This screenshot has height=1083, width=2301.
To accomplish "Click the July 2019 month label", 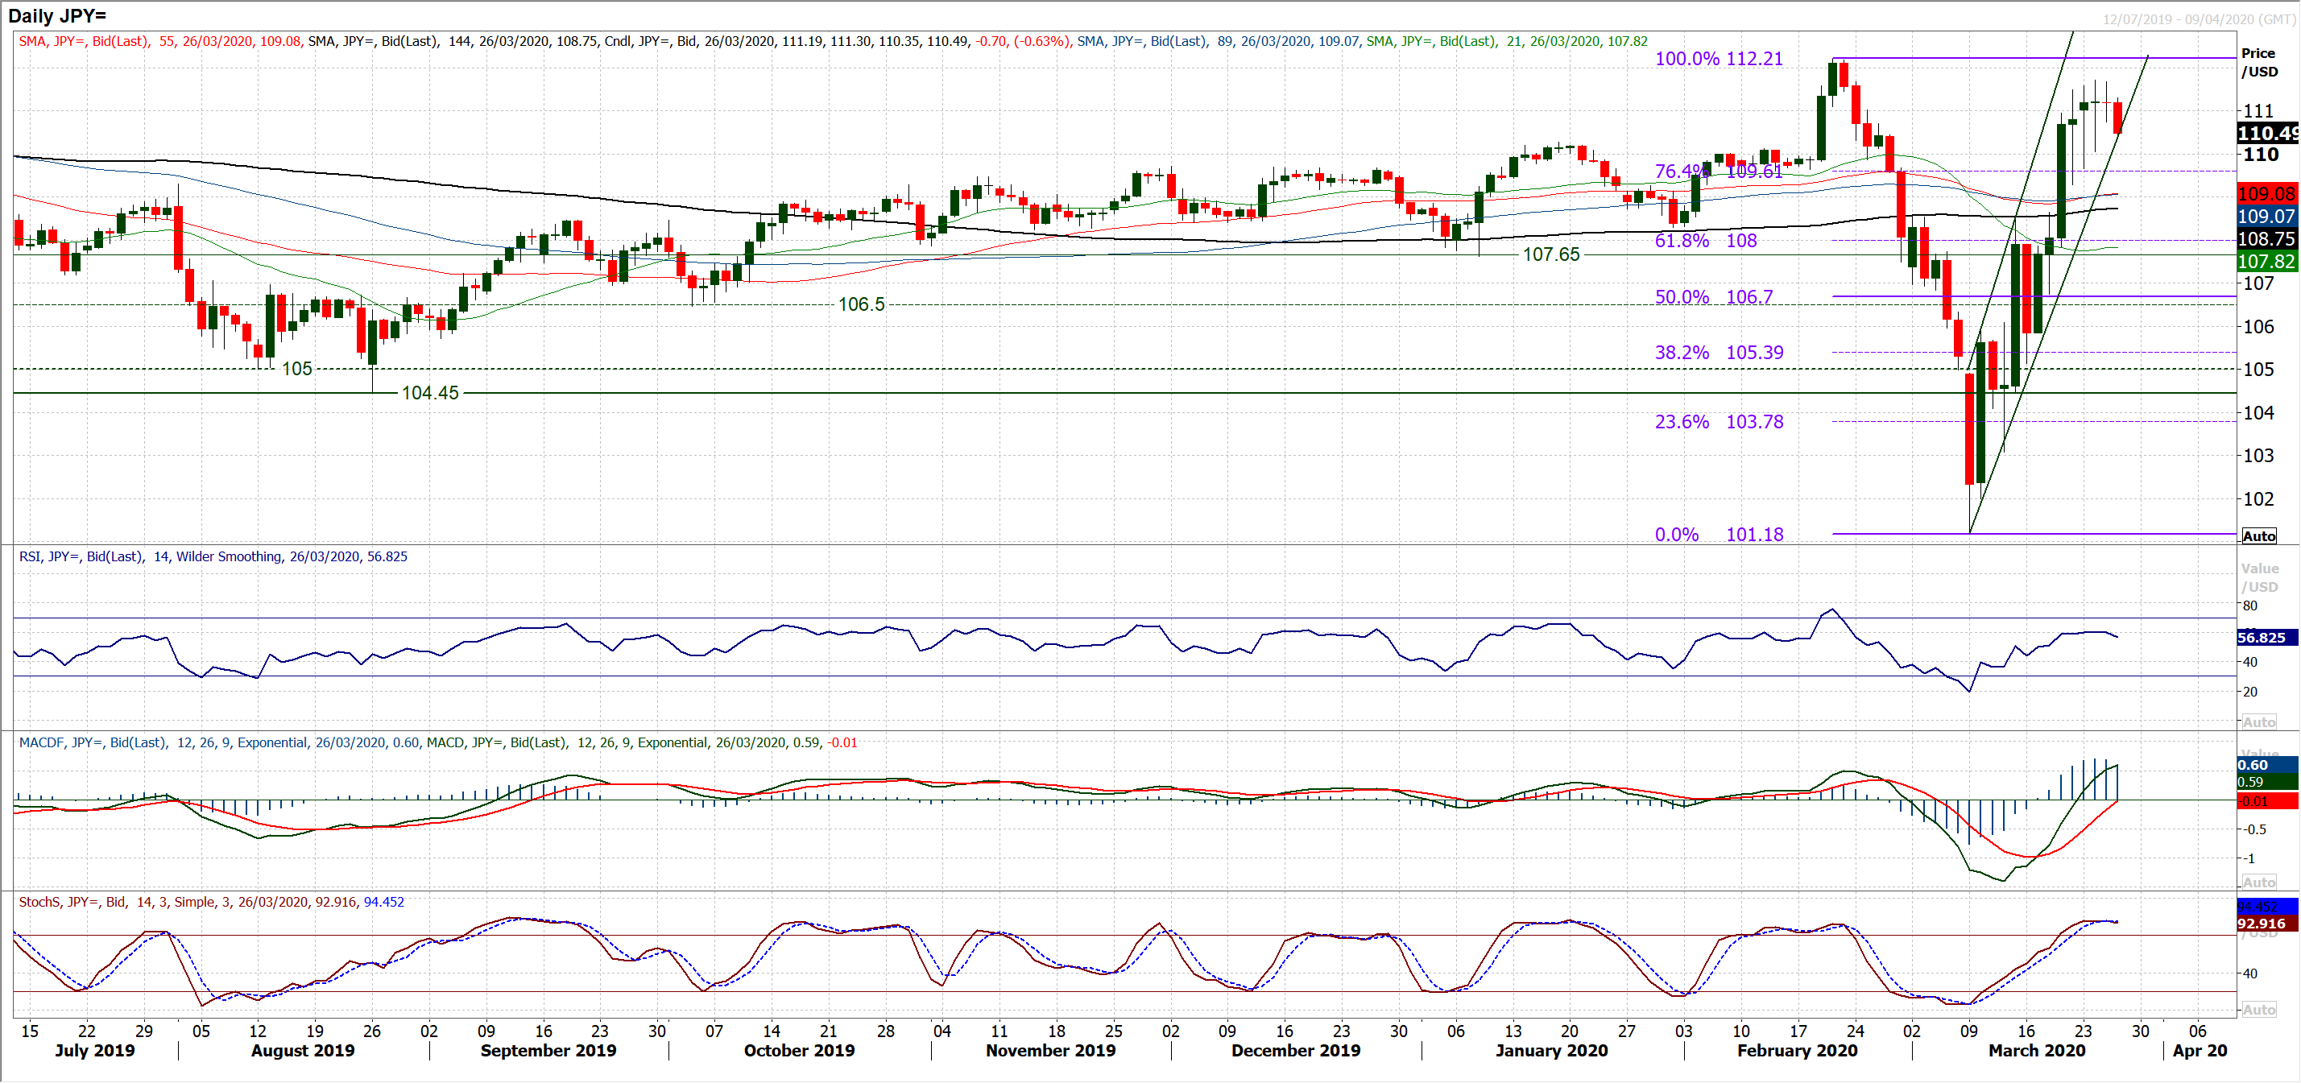I will click(x=95, y=1050).
